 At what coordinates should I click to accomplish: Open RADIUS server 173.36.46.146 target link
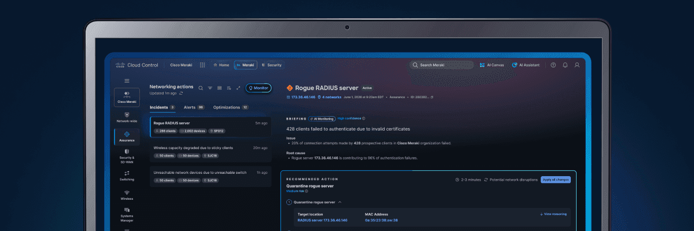pos(322,220)
